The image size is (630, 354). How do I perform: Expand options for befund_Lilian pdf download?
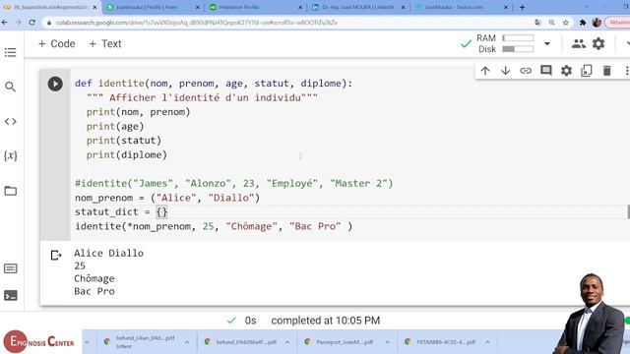pos(187,342)
